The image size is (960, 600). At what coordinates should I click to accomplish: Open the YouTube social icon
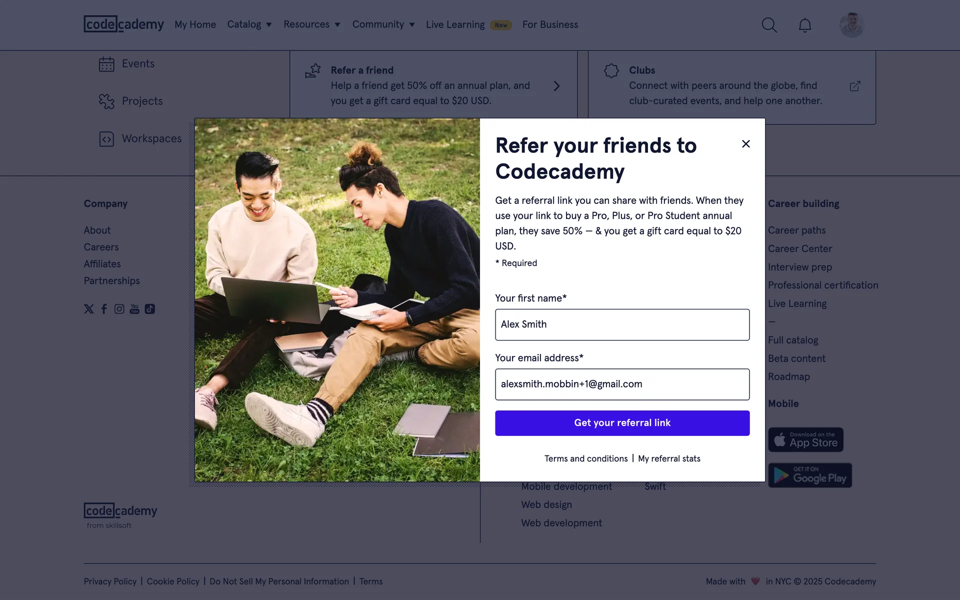point(134,309)
